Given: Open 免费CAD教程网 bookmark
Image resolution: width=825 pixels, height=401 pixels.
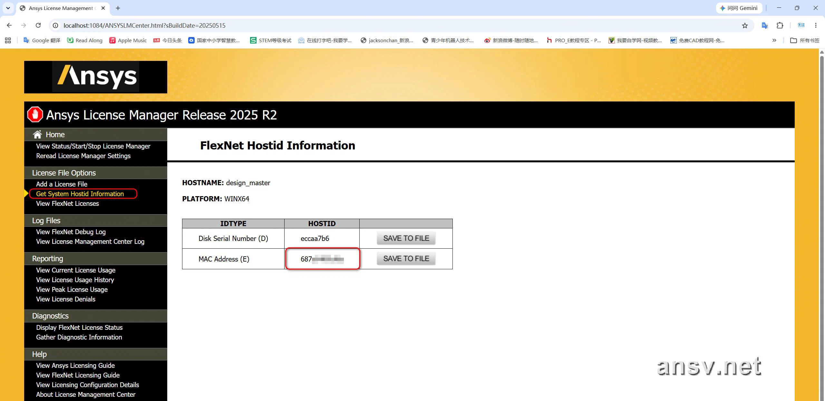Looking at the screenshot, I should tap(697, 40).
